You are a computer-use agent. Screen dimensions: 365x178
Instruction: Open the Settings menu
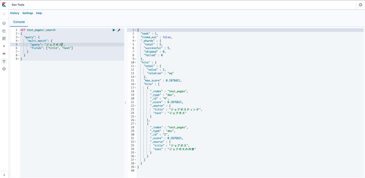[28, 13]
